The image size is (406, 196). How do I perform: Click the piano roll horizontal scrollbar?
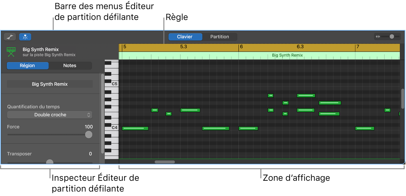point(165,162)
